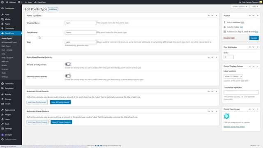Open GamiPress in the top admin bar
The image size is (263, 148).
[40, 2]
